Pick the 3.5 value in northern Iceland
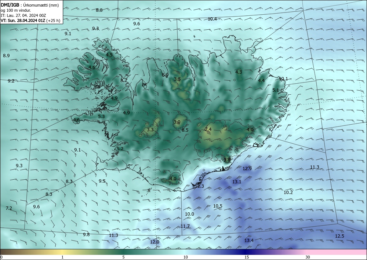Image resolution: width=367 pixels, height=260 pixels. pyautogui.click(x=177, y=79)
